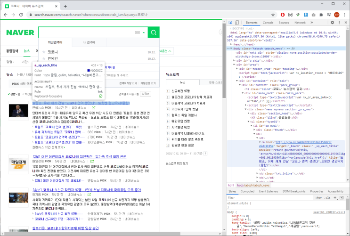This screenshot has height=236, width=350.
Task: Expand the div id="header_wrap" node
Action: 237,69
